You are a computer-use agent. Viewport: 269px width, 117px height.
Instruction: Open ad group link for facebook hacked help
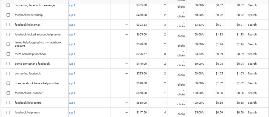(72, 15)
